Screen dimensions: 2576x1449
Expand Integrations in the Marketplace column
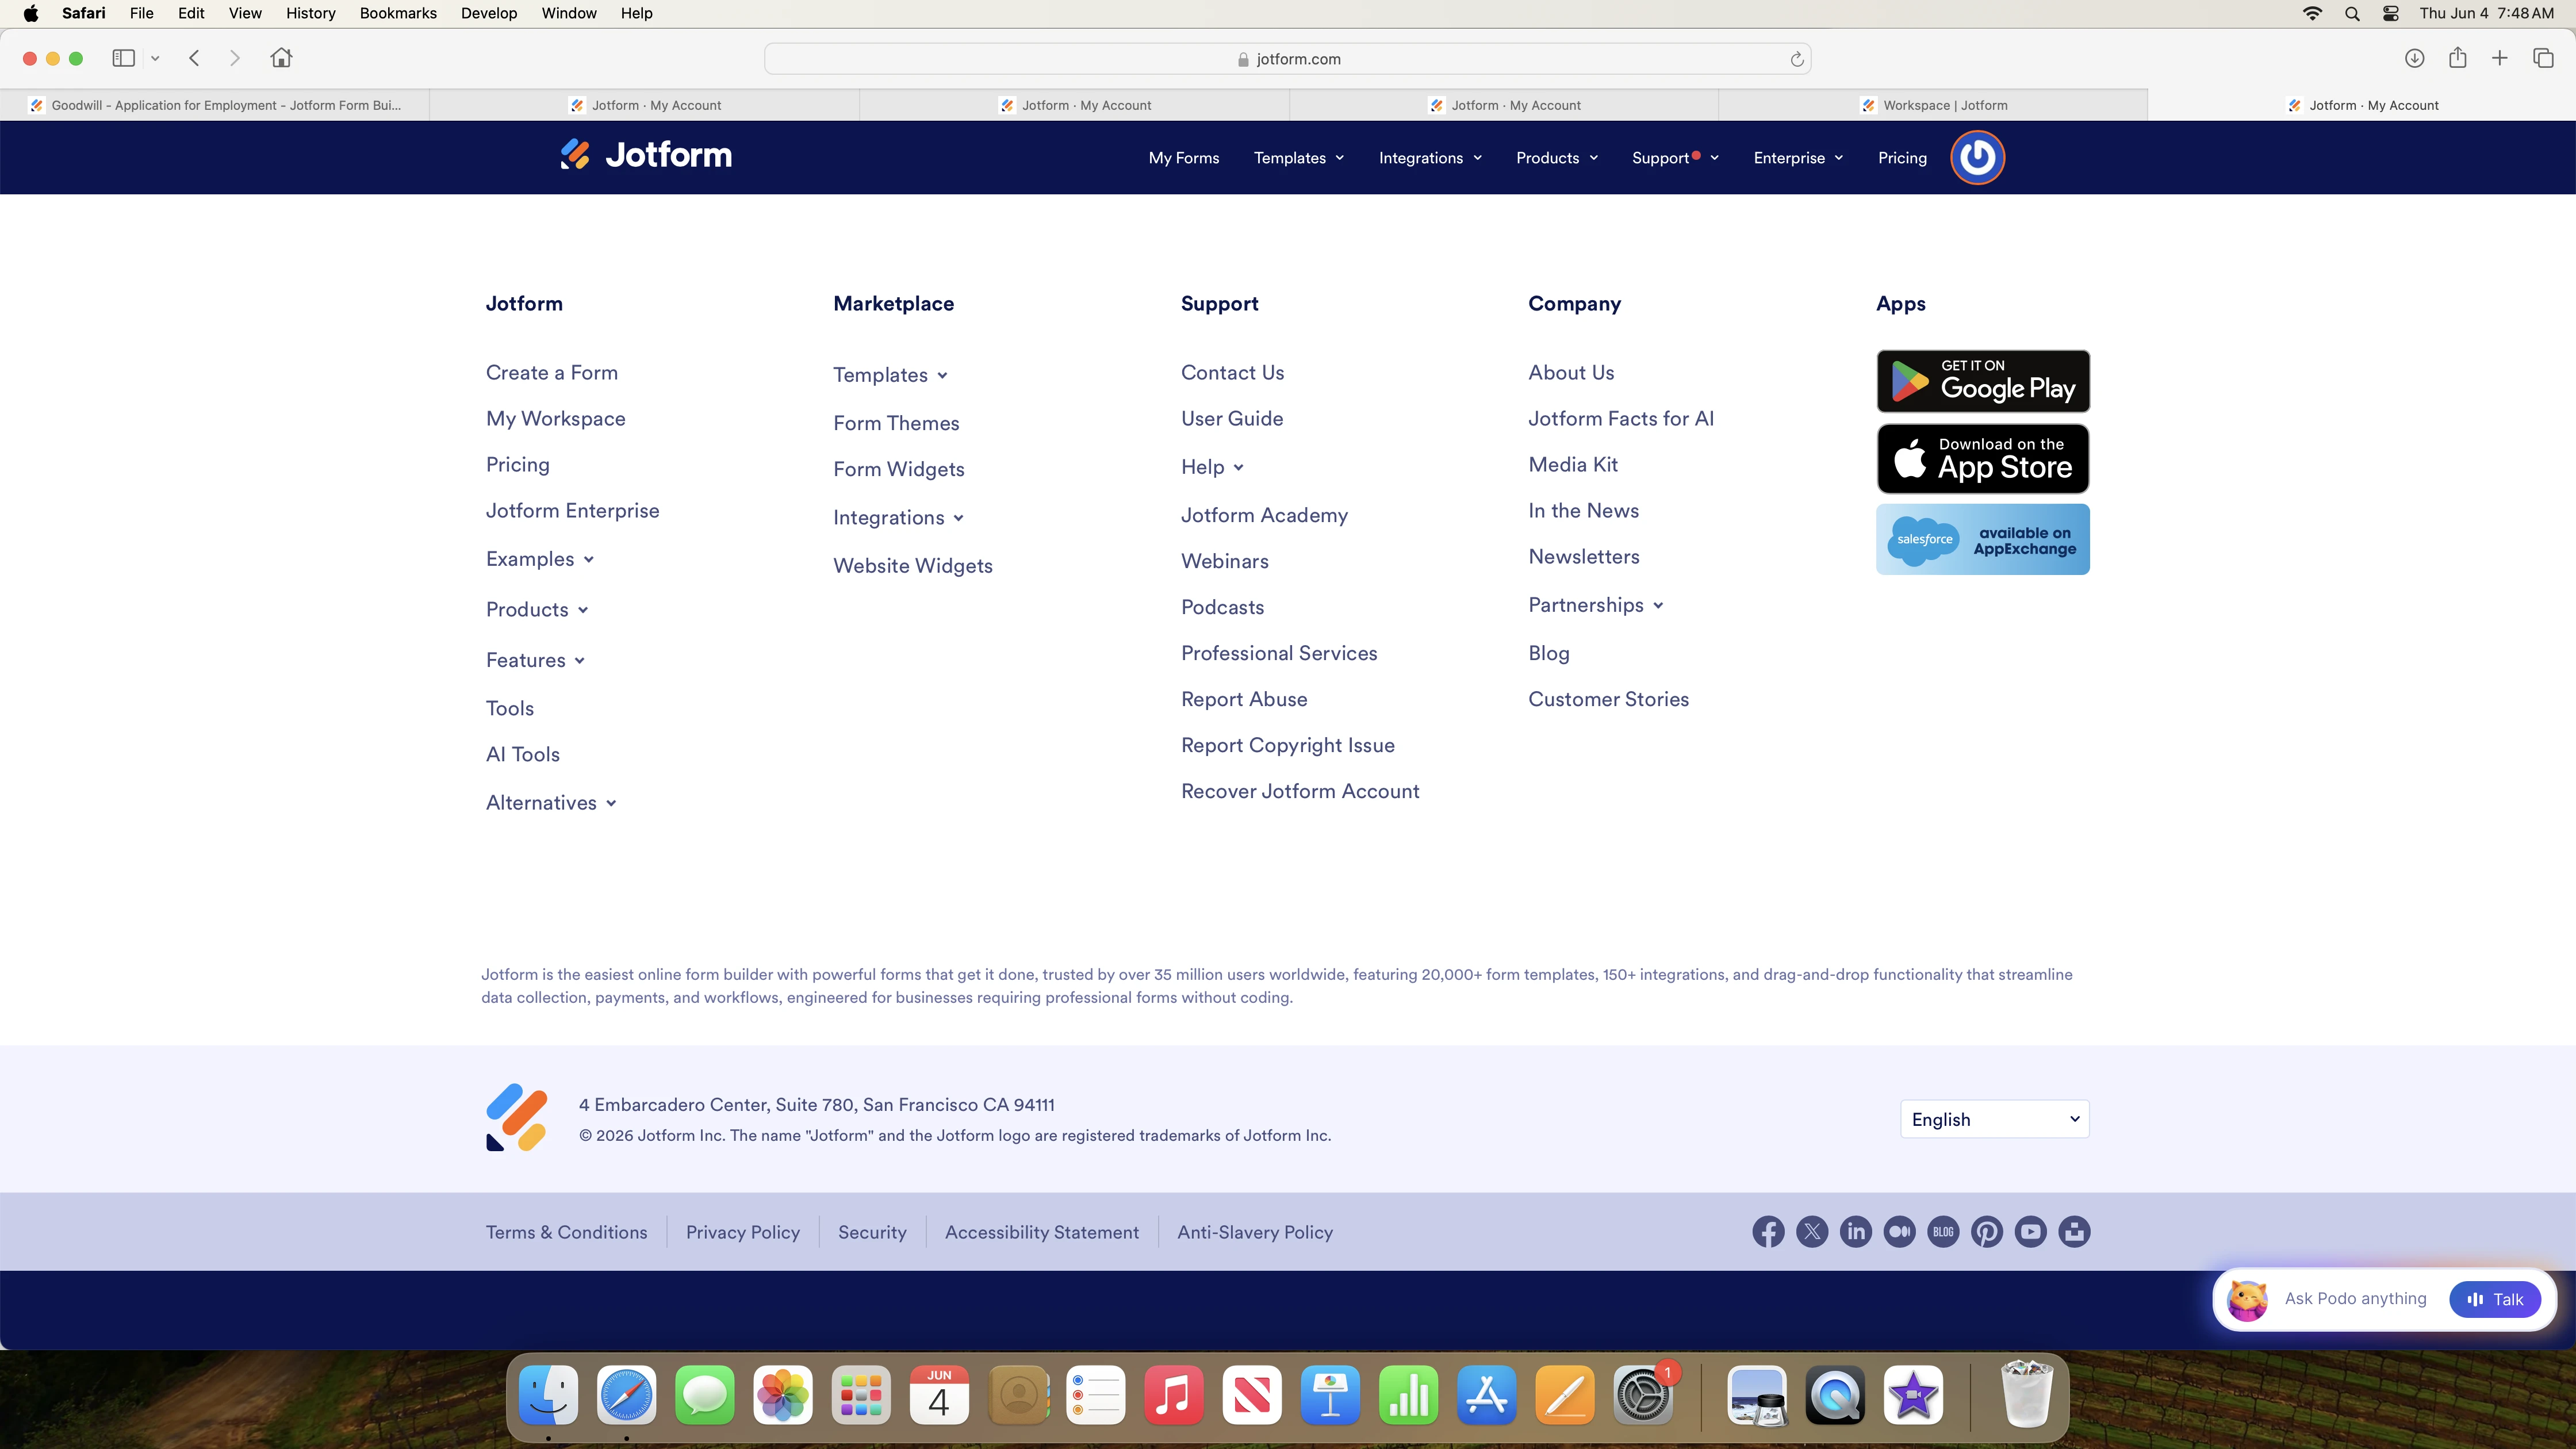click(x=898, y=518)
